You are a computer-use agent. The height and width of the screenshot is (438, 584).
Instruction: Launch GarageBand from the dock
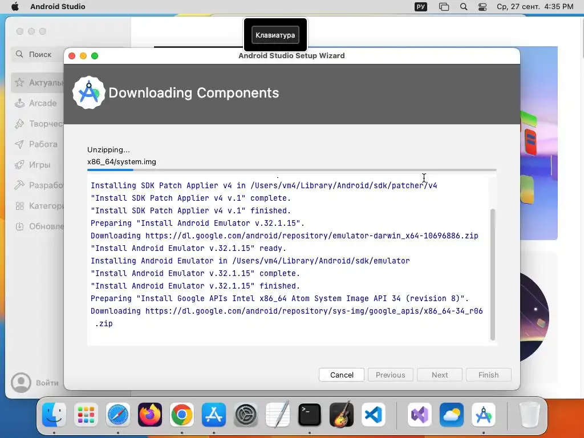click(342, 415)
